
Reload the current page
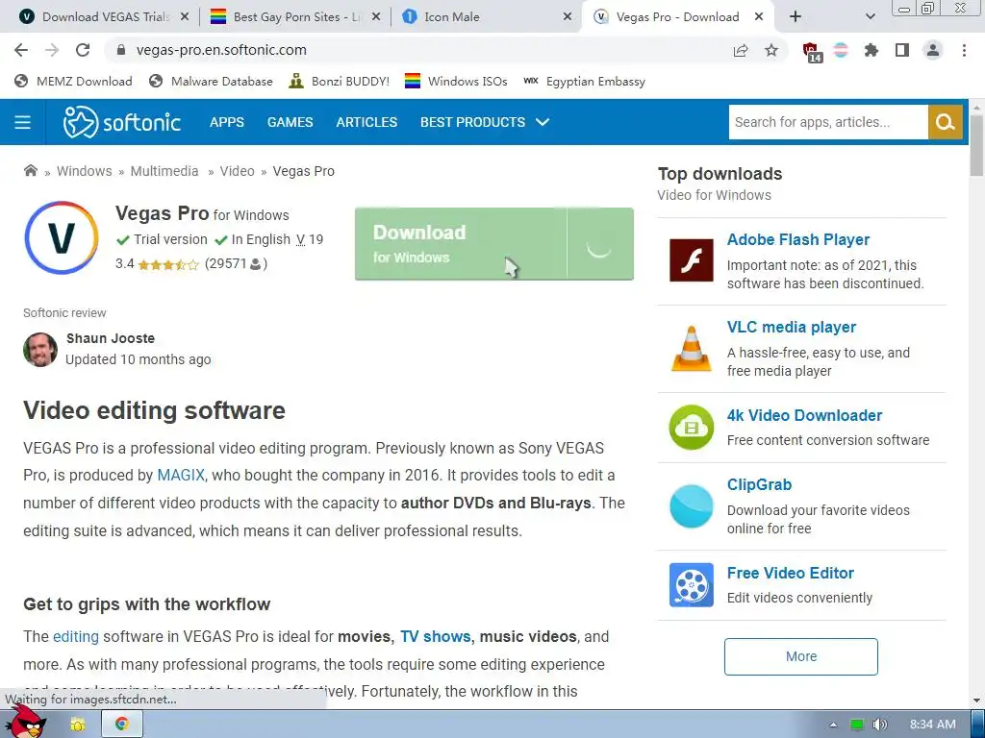[x=83, y=50]
